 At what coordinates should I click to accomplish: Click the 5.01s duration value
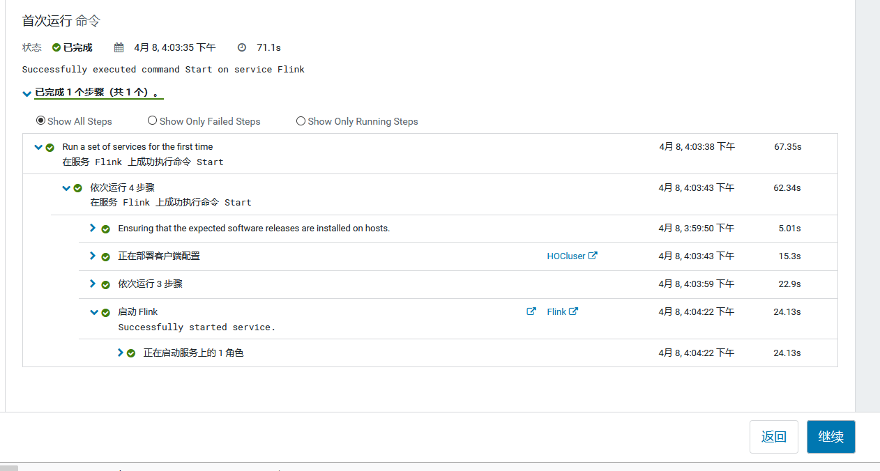pos(790,229)
